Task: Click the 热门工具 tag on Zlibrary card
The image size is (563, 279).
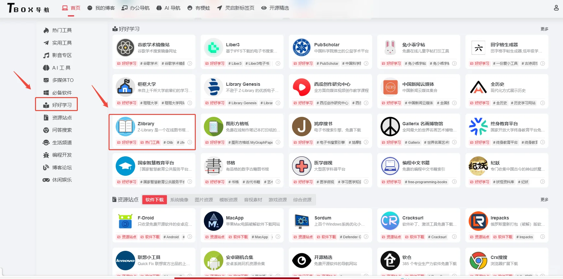Action: pos(150,142)
